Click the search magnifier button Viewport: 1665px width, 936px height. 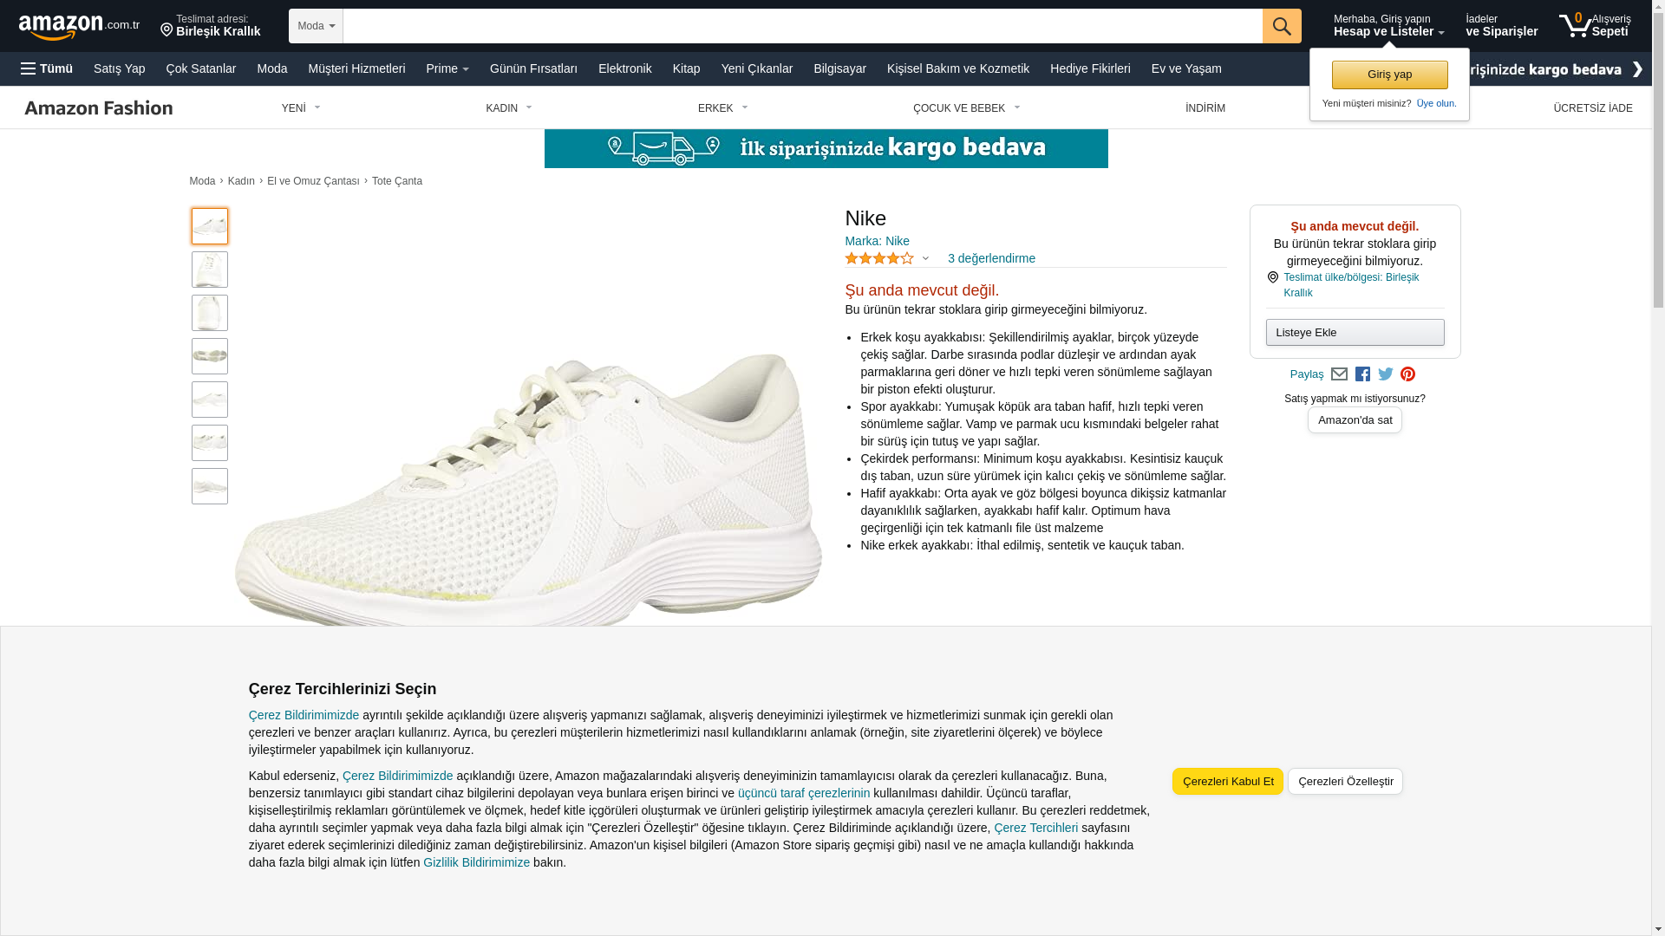1282,26
